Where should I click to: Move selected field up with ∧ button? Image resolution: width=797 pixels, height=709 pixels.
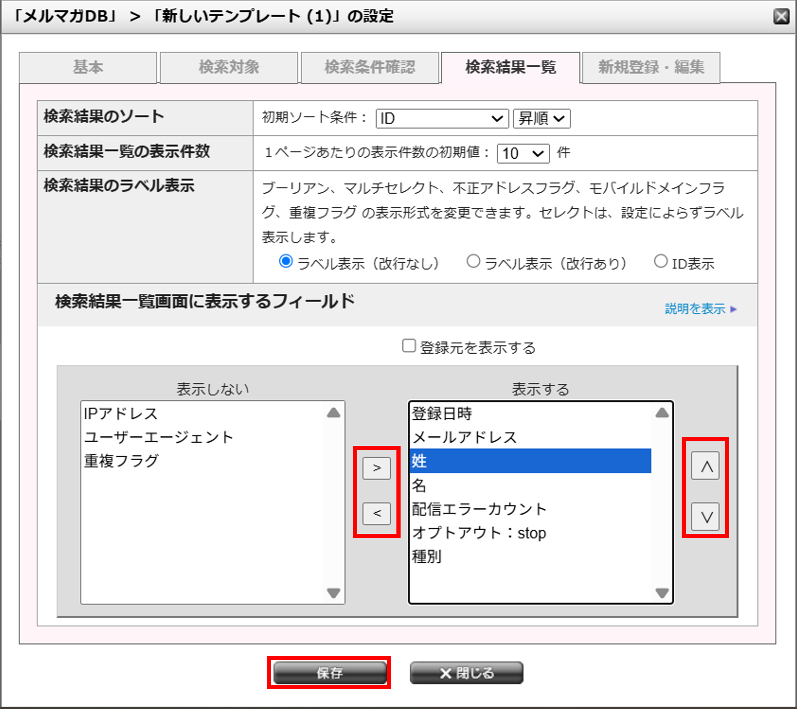pos(705,466)
